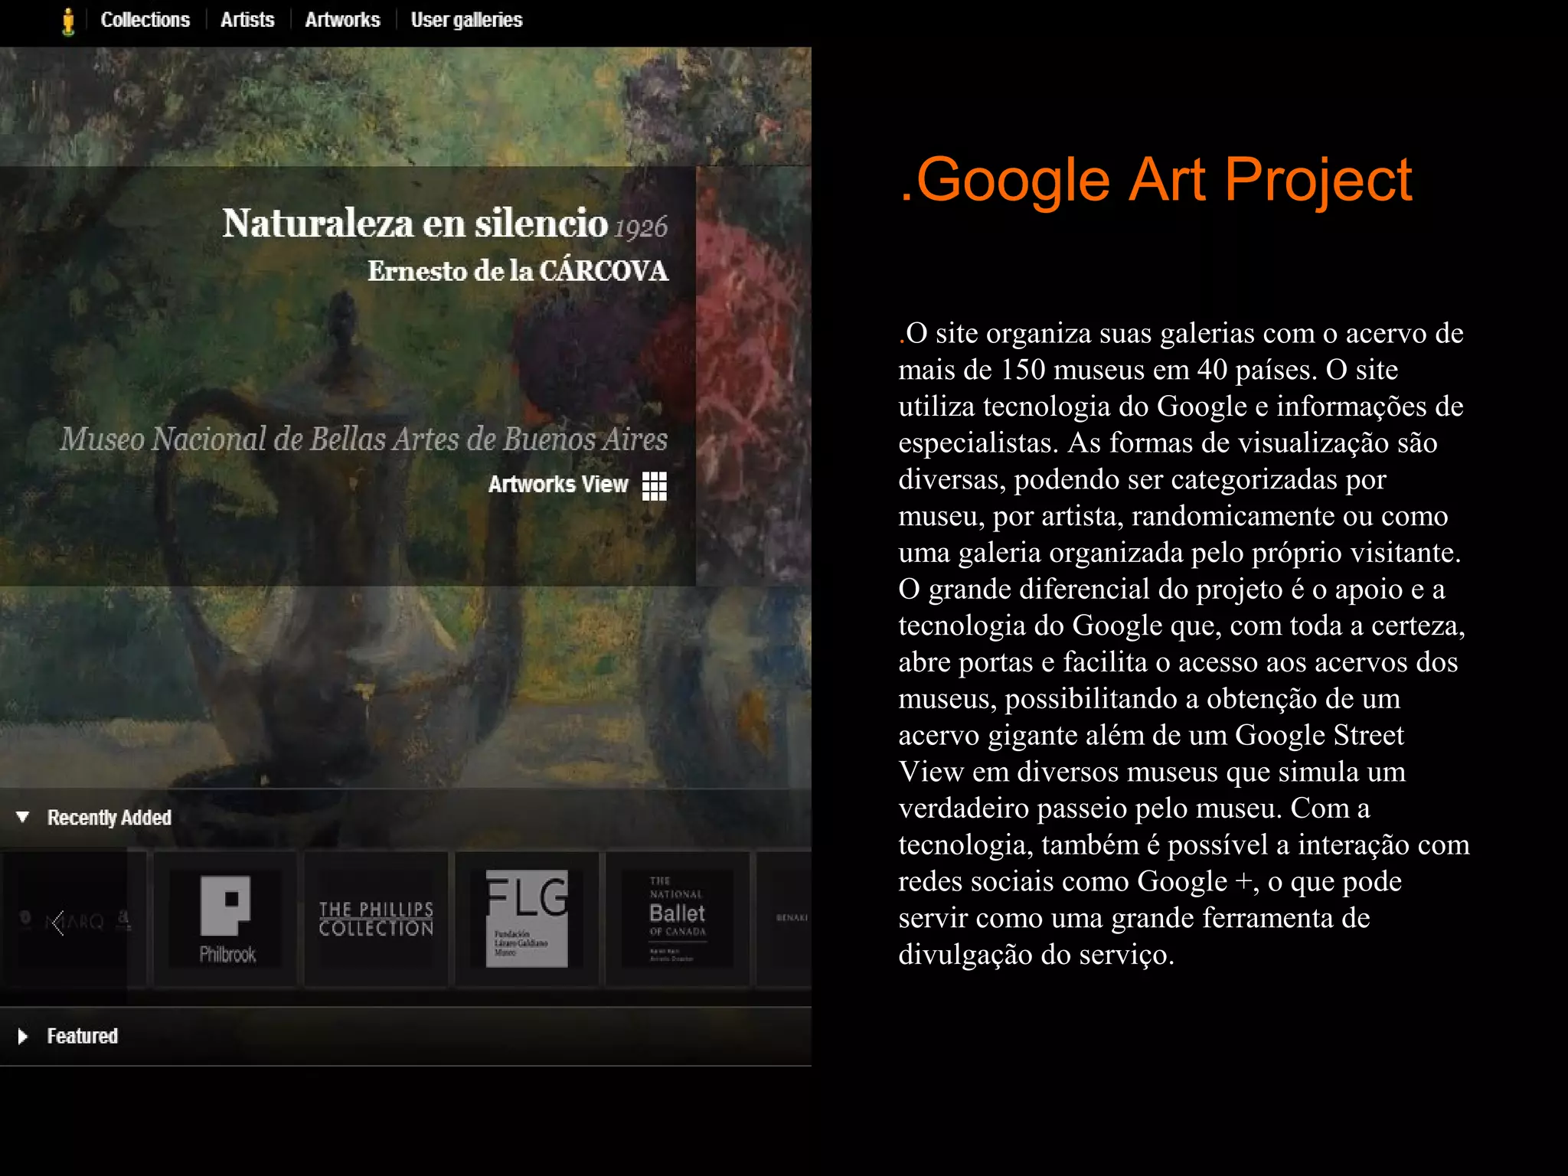Open The National Ballet of Canada thumbnail

[x=678, y=918]
